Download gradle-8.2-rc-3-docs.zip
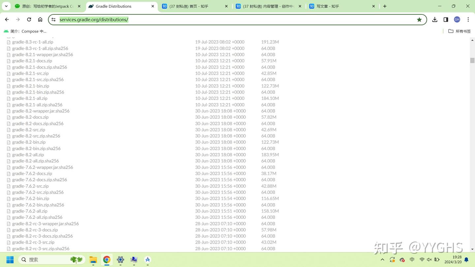 (x=35, y=230)
